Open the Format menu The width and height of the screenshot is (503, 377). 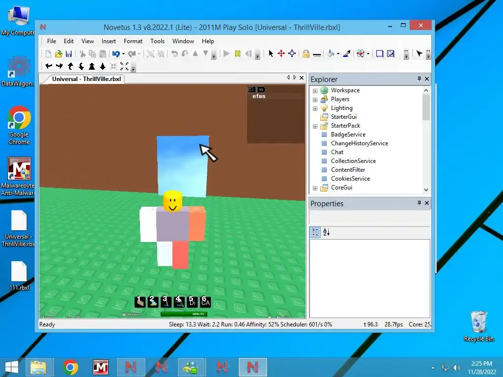133,41
